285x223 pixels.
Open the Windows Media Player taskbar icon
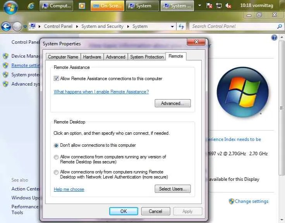(x=82, y=6)
